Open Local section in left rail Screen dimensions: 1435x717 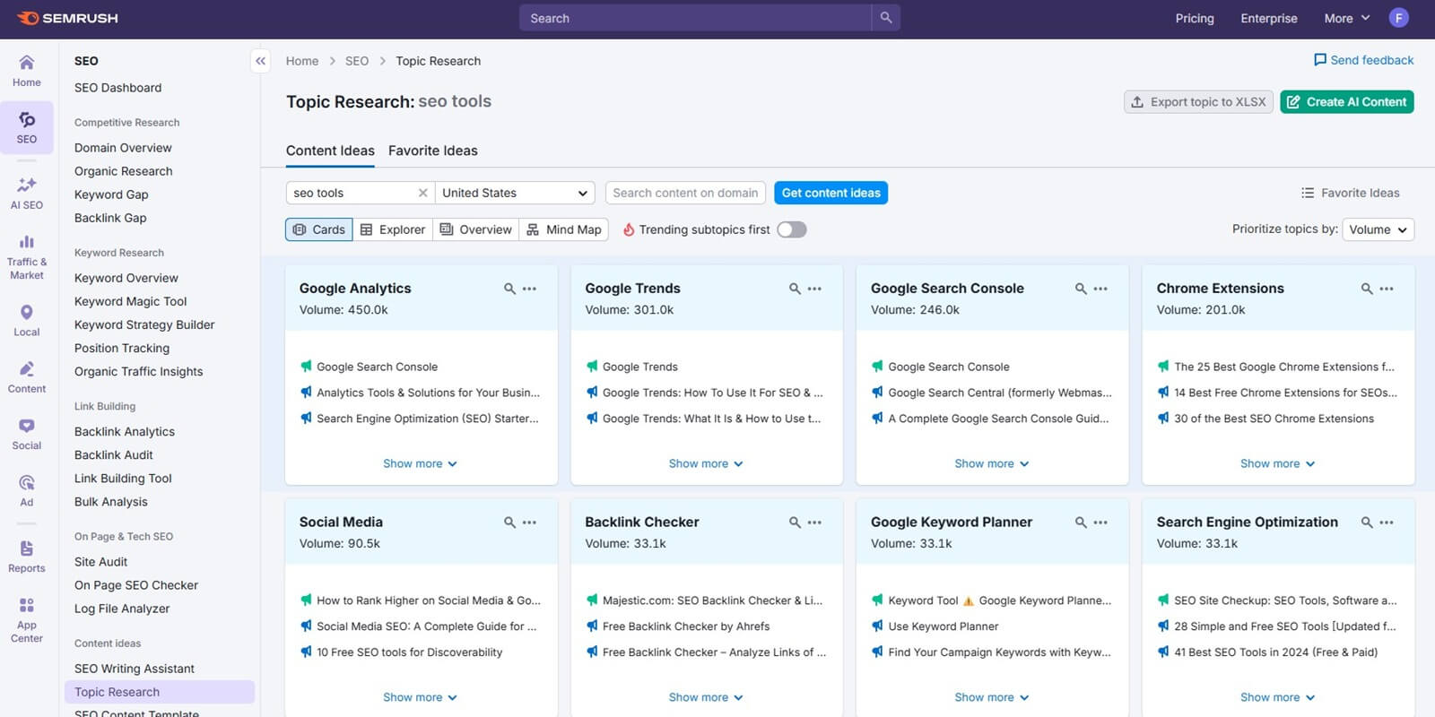27,320
